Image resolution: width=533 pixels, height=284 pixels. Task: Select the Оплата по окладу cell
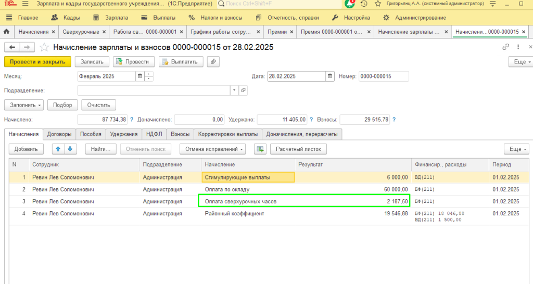point(248,189)
